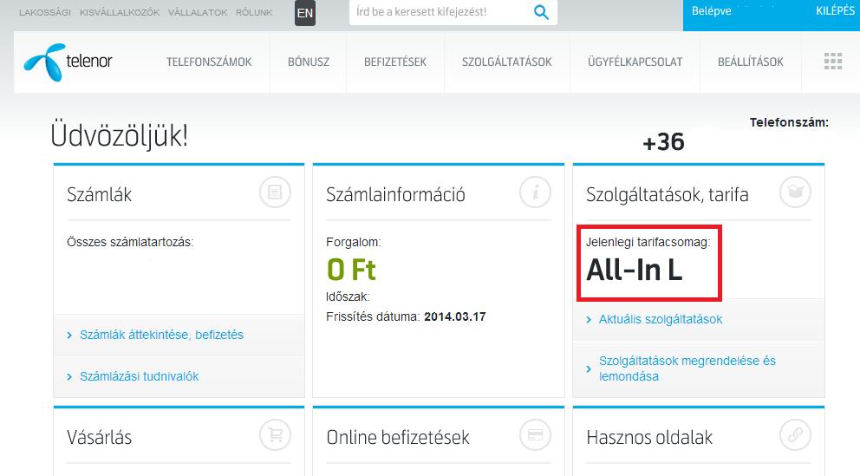
Task: Switch language with the EN button
Action: [x=305, y=13]
